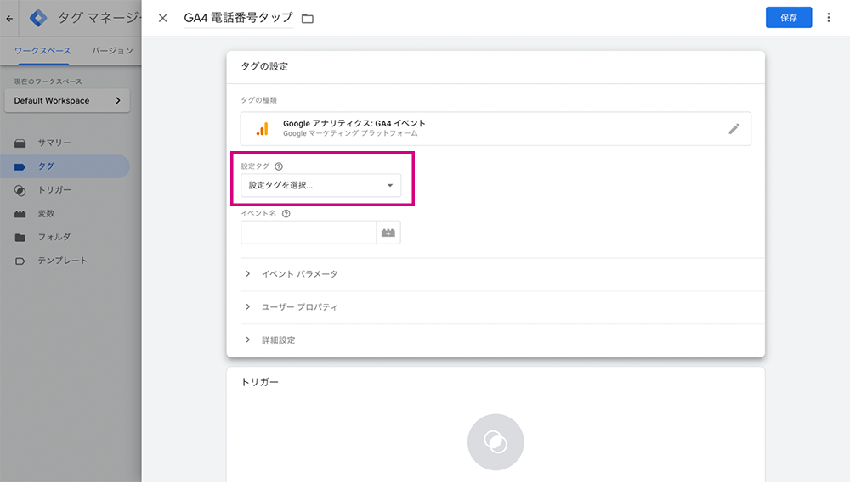850x483 pixels.
Task: Click the pencil edit icon for tag type
Action: [x=734, y=129]
